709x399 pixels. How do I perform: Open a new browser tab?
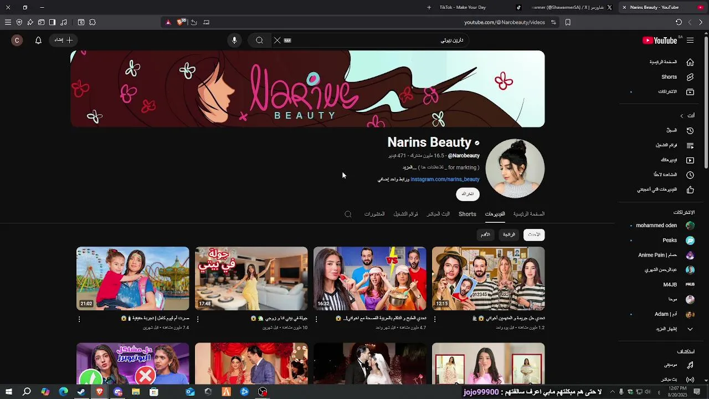429,7
